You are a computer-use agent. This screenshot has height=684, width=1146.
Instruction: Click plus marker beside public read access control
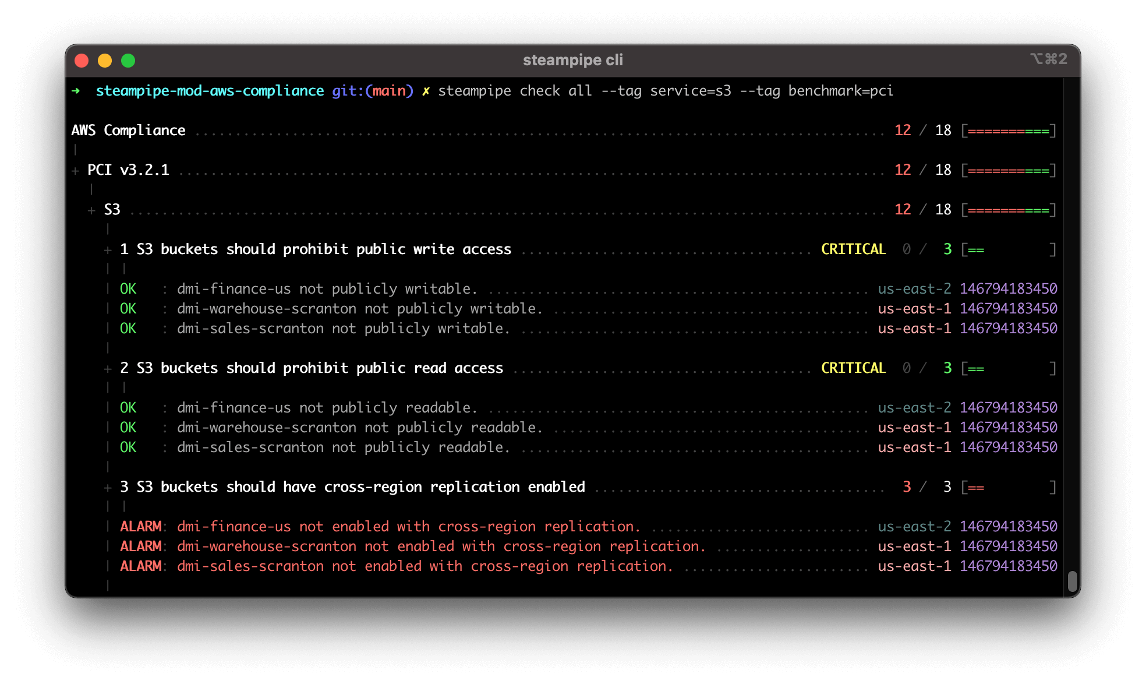[x=108, y=369]
